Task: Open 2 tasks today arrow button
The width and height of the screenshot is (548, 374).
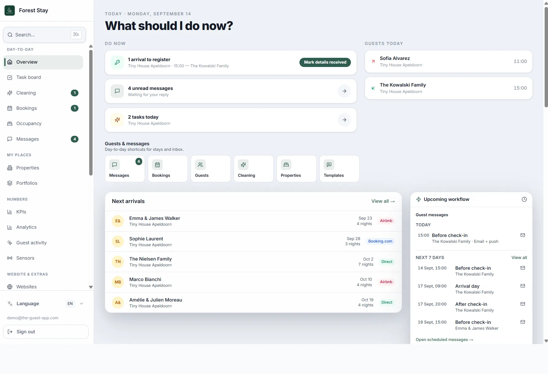Action: [x=344, y=120]
